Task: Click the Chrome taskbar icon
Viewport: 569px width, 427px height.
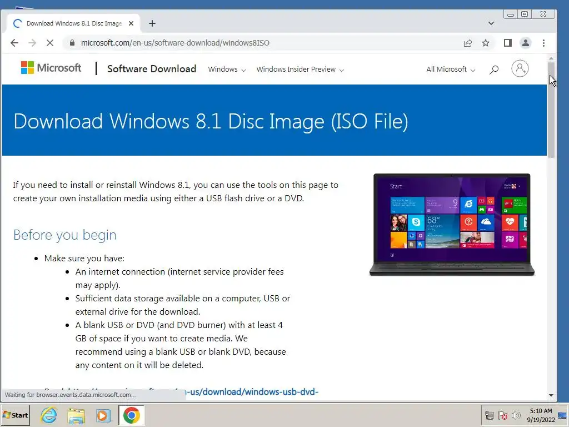Action: click(x=131, y=415)
